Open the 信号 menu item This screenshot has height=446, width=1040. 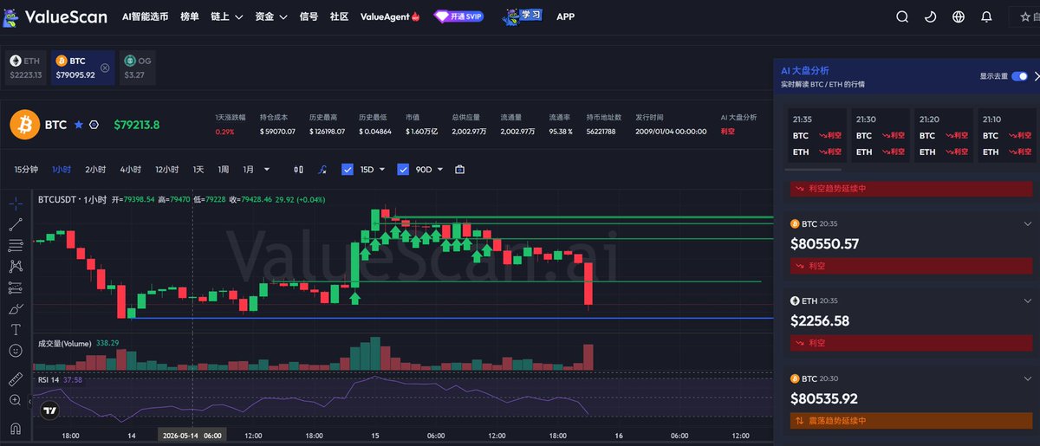309,16
